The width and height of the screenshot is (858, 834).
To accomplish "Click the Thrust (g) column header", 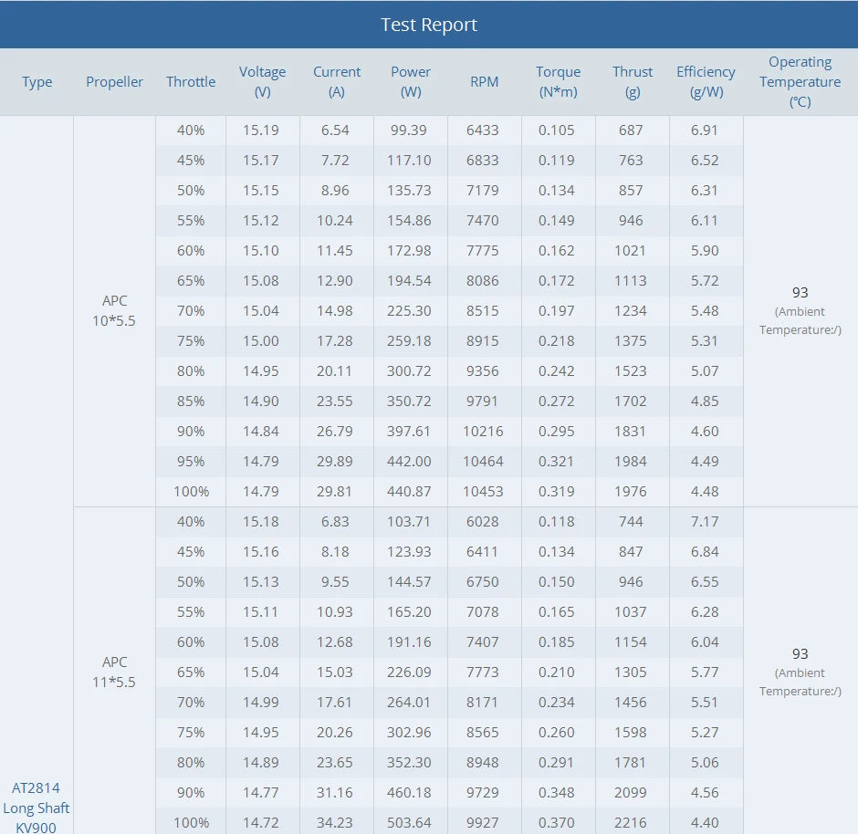I will [x=633, y=81].
